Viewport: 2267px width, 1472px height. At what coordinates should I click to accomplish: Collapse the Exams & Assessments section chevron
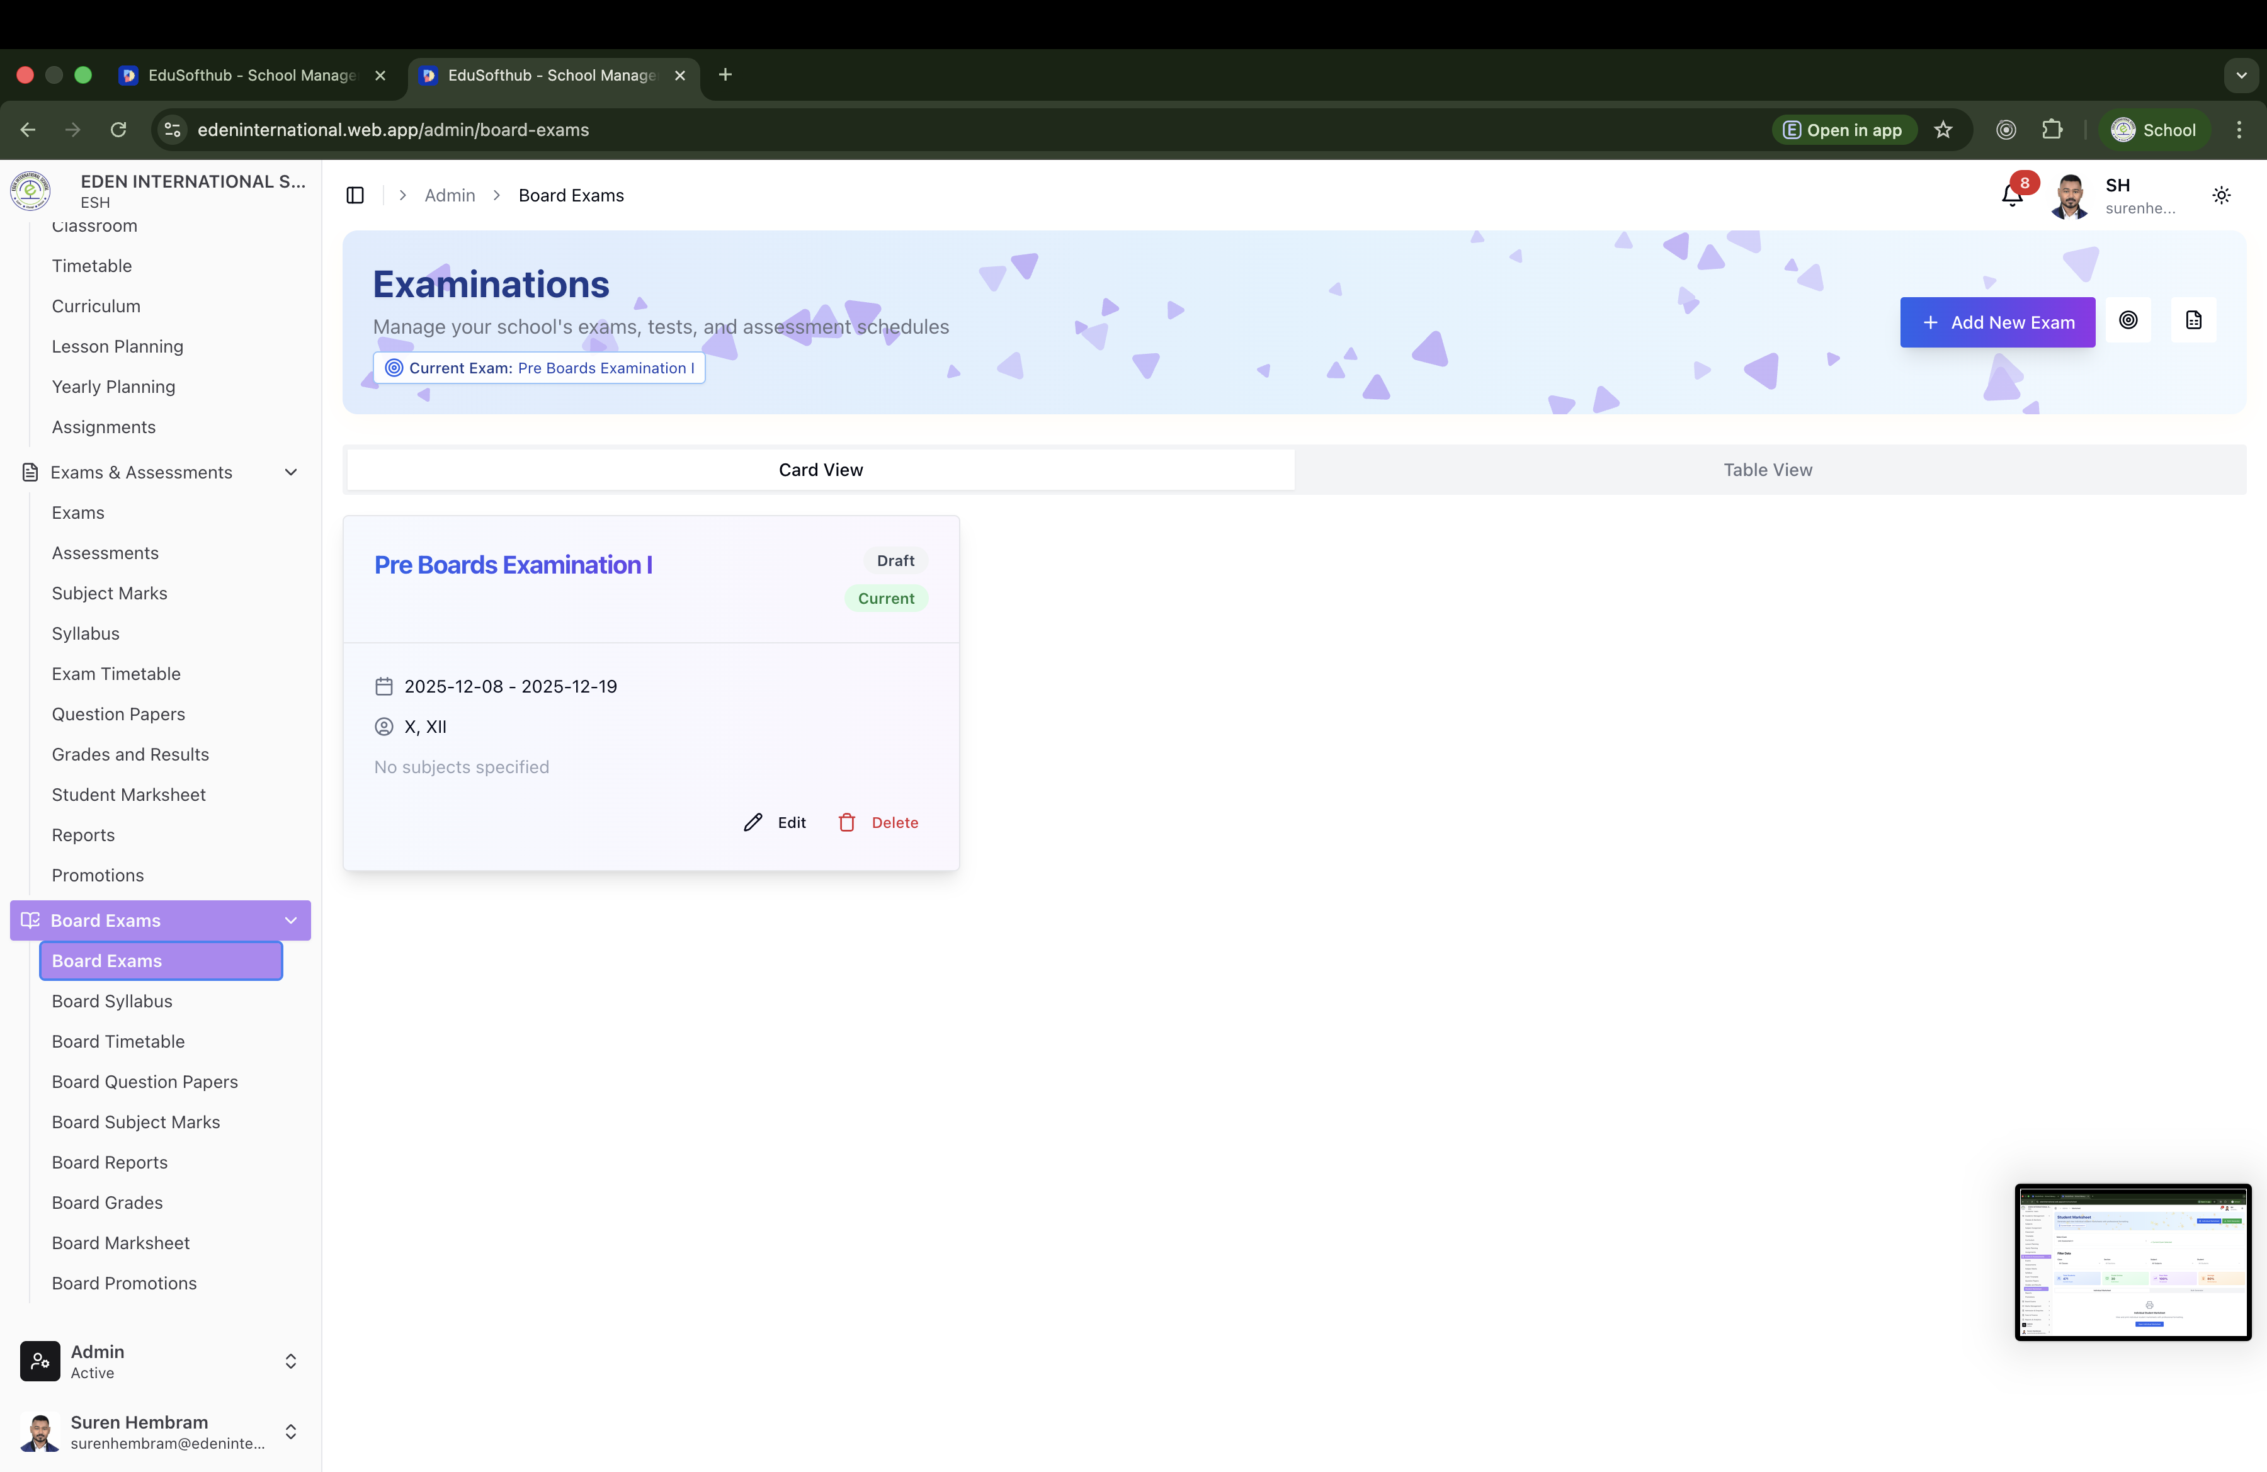click(x=290, y=472)
